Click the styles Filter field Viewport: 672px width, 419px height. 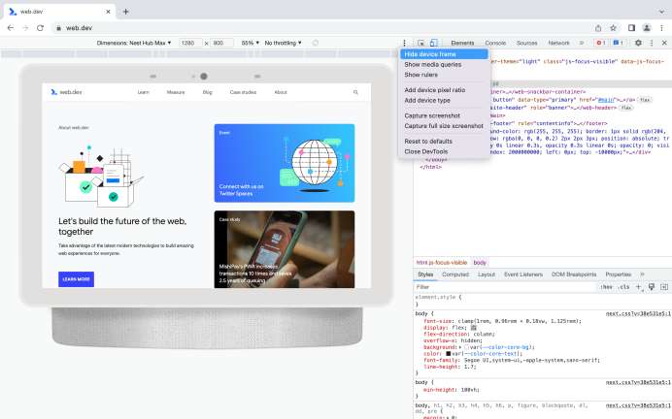pos(506,287)
